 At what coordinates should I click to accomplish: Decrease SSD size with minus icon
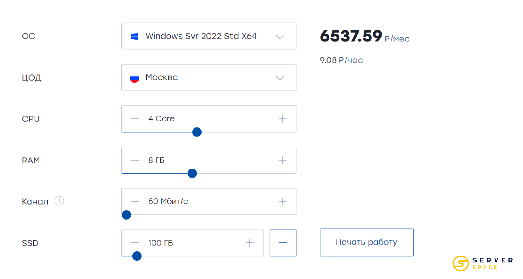click(135, 243)
